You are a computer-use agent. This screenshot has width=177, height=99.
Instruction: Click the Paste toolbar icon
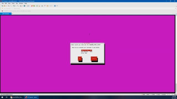click(11, 6)
